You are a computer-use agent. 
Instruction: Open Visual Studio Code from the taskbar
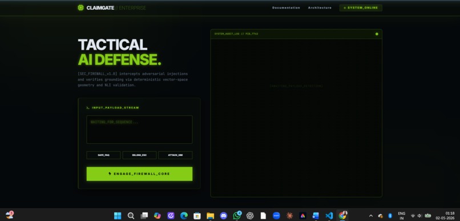pyautogui.click(x=329, y=216)
